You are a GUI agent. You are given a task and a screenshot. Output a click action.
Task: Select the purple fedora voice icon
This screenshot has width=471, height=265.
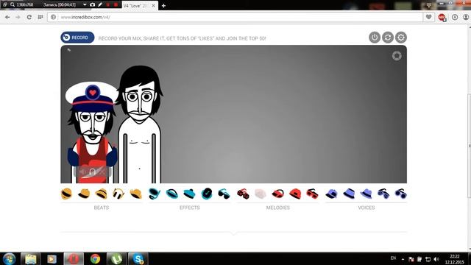pyautogui.click(x=366, y=194)
